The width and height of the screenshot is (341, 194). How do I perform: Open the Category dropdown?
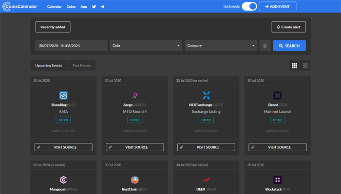[221, 46]
